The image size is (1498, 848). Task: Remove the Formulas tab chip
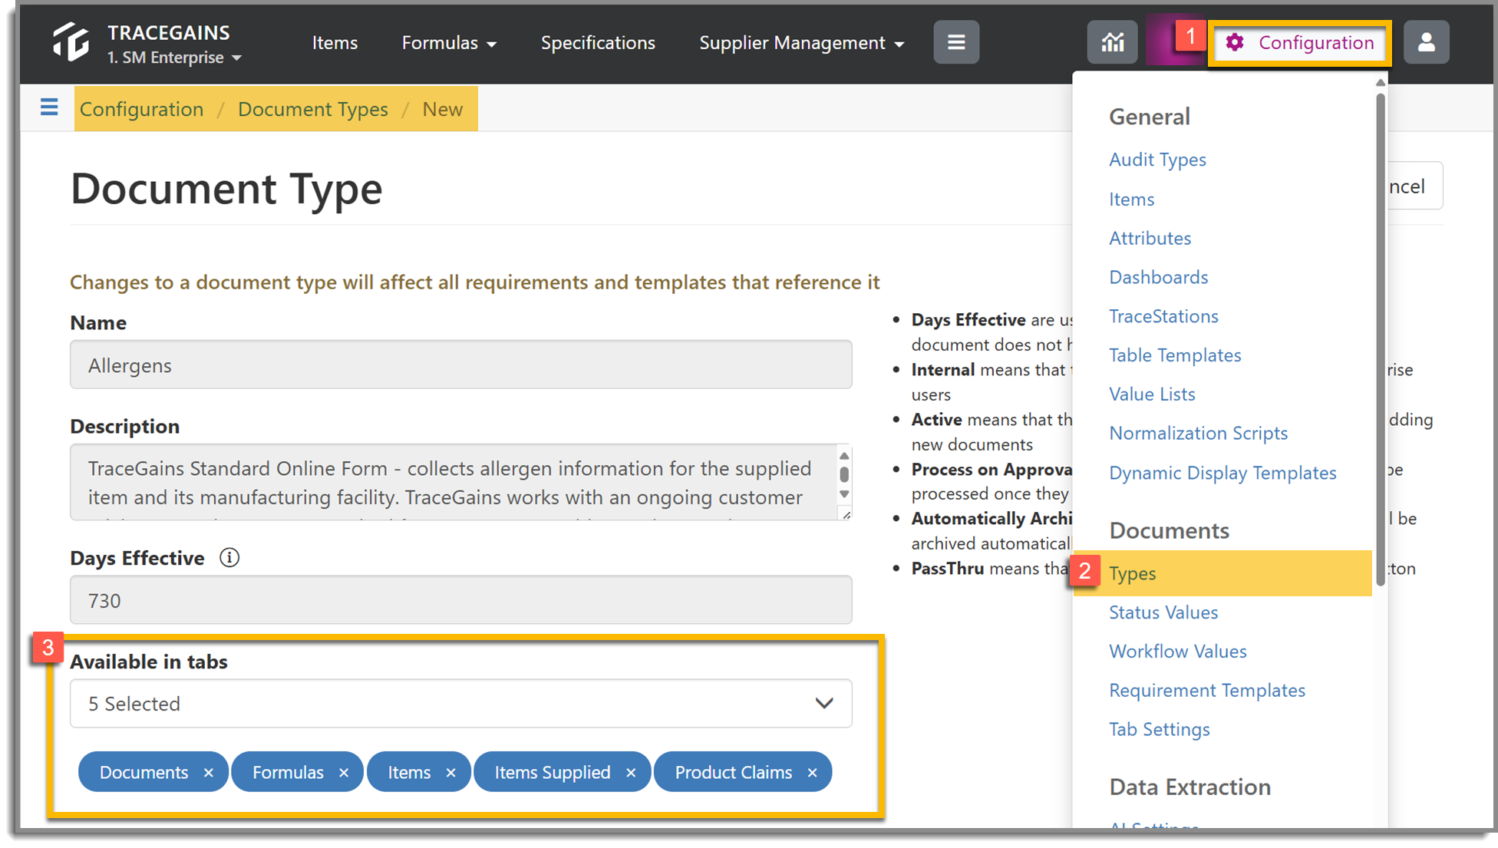(344, 773)
